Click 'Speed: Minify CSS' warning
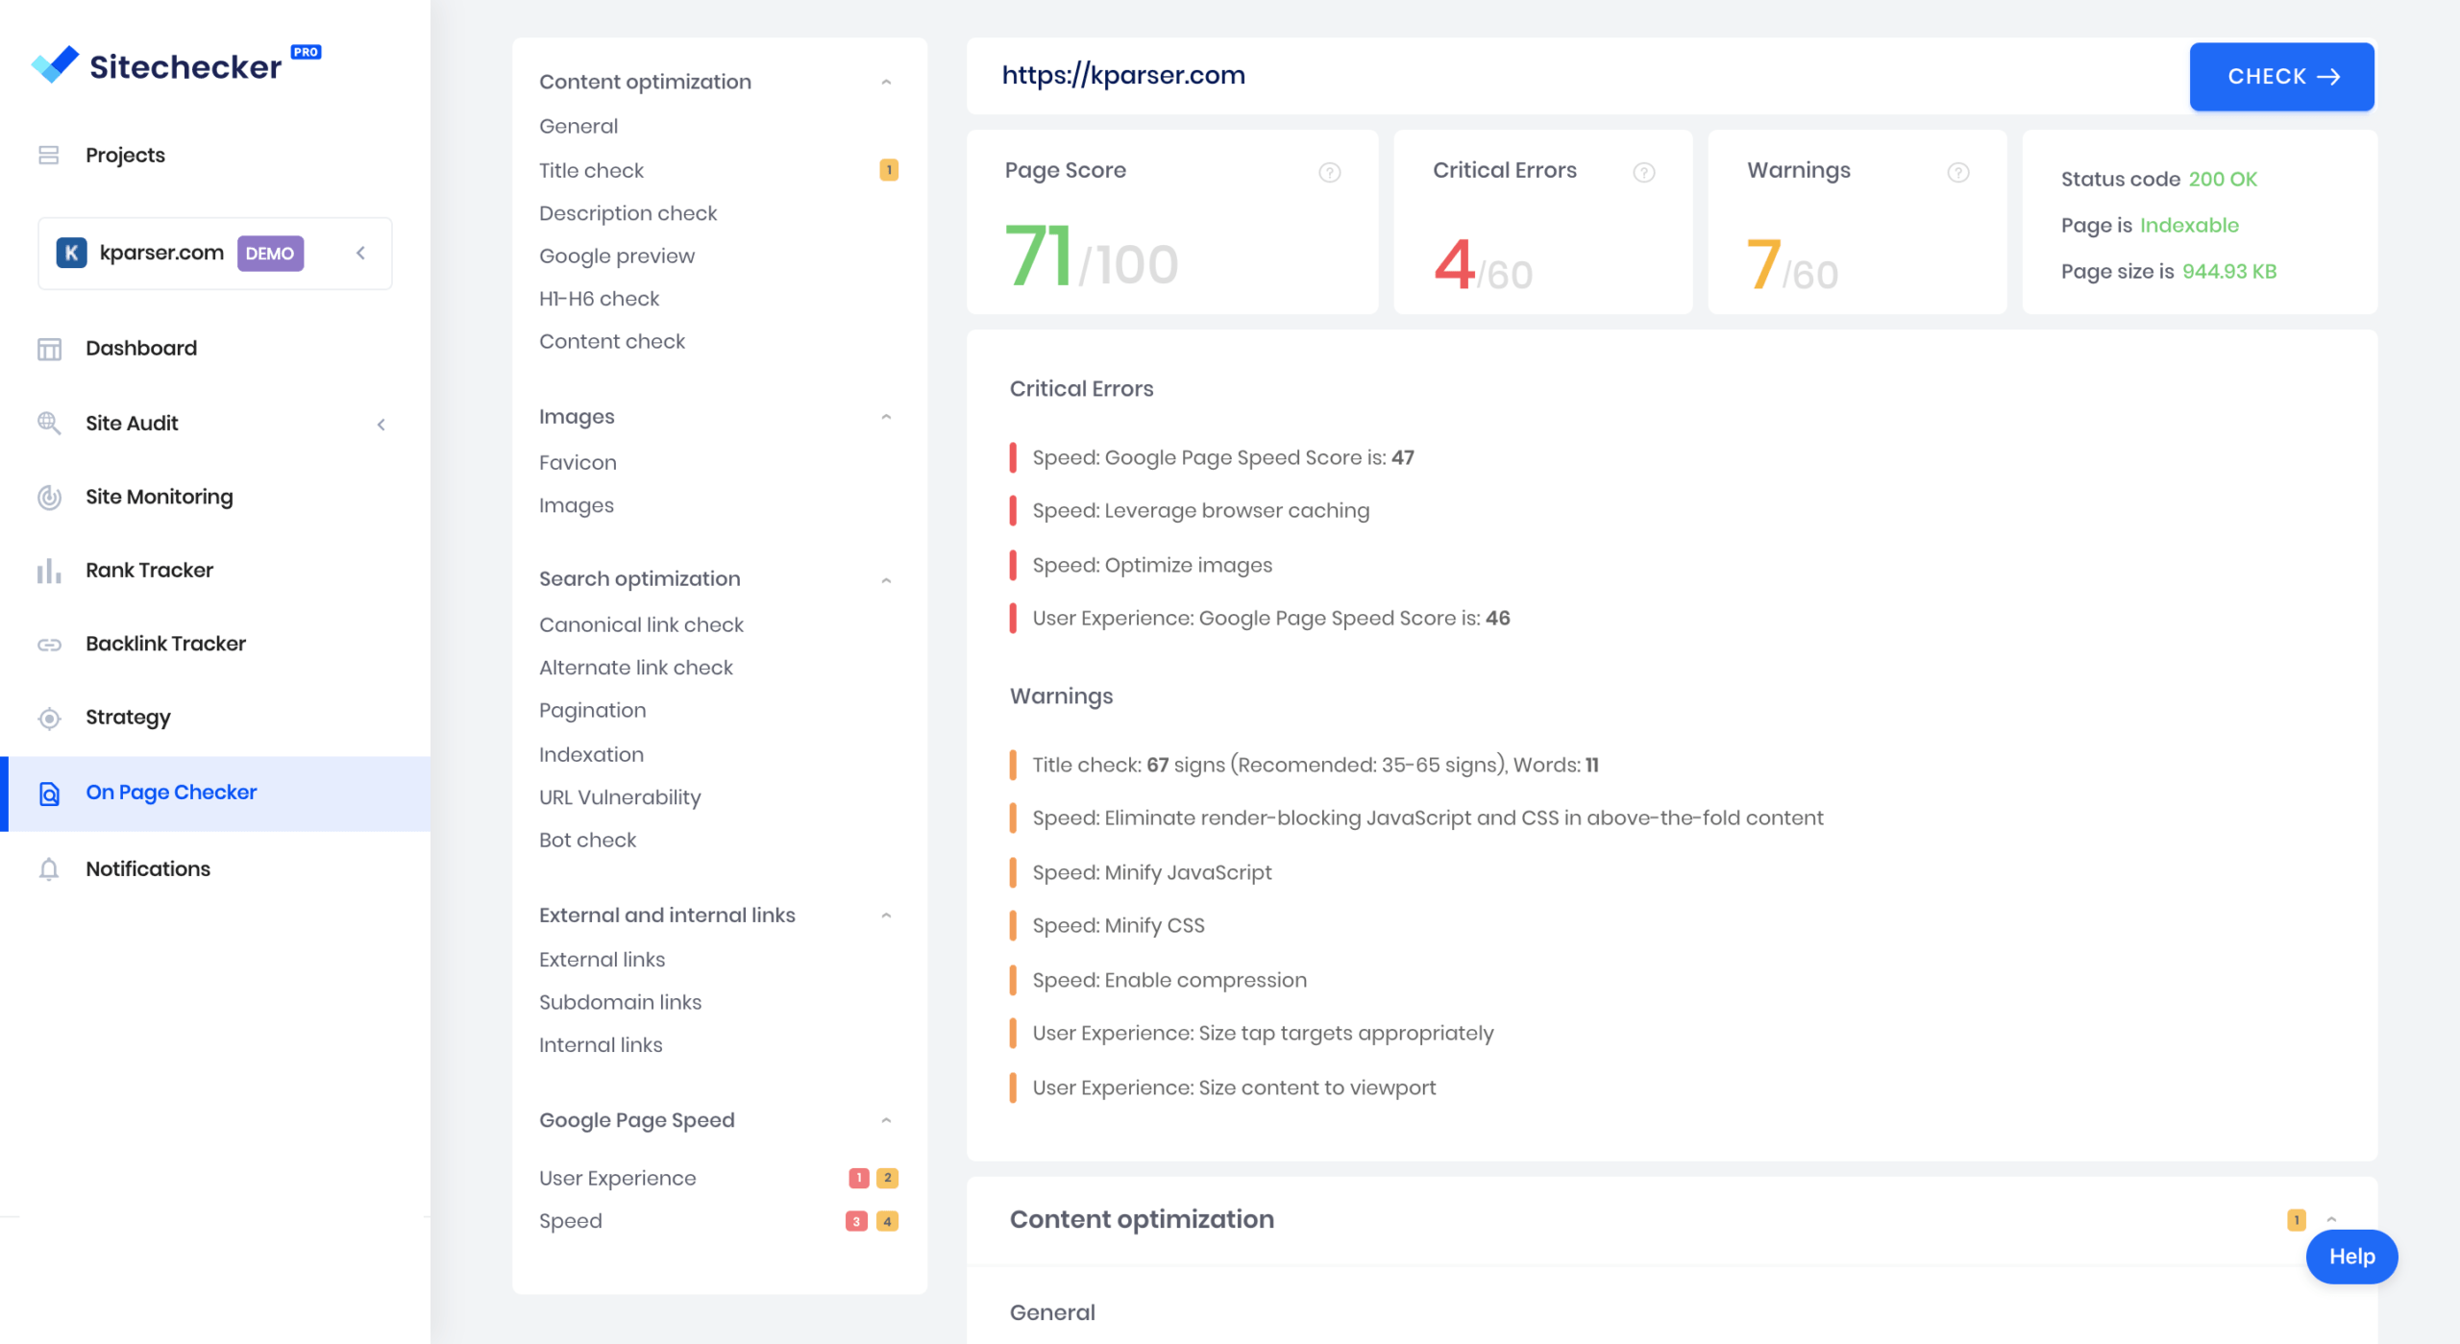 coord(1118,926)
